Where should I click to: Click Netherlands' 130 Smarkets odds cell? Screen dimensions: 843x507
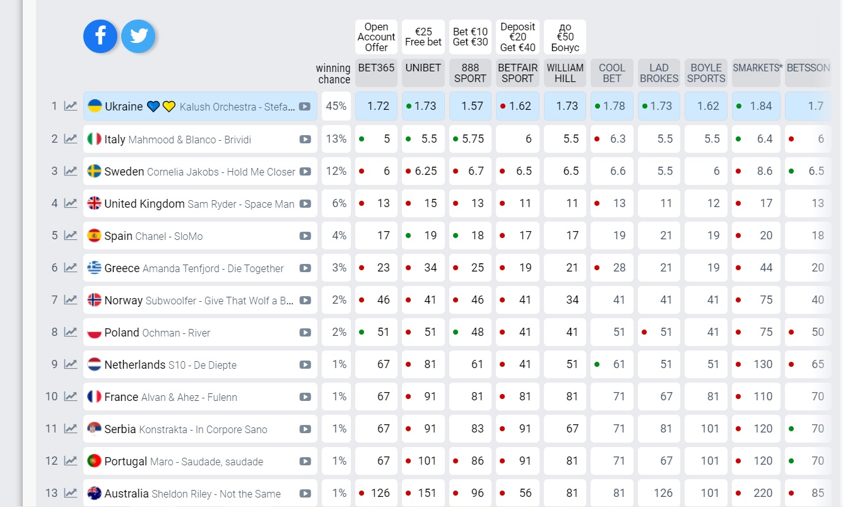coord(756,364)
